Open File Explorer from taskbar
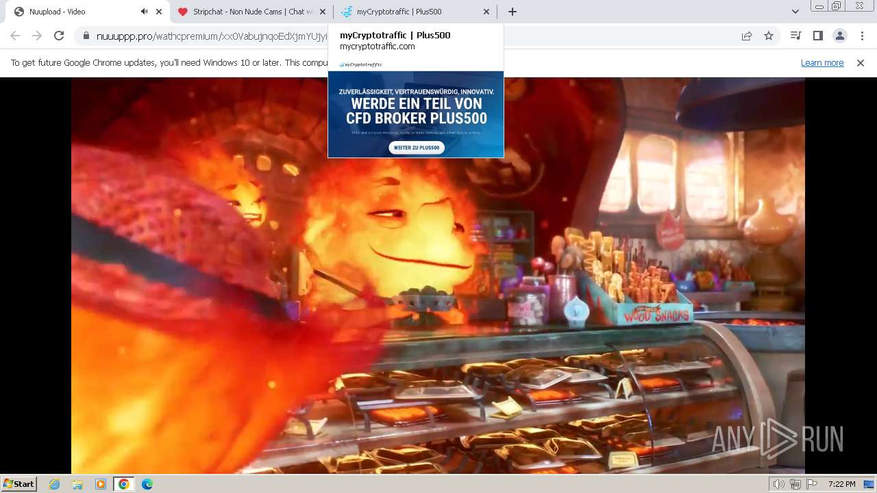 [77, 484]
